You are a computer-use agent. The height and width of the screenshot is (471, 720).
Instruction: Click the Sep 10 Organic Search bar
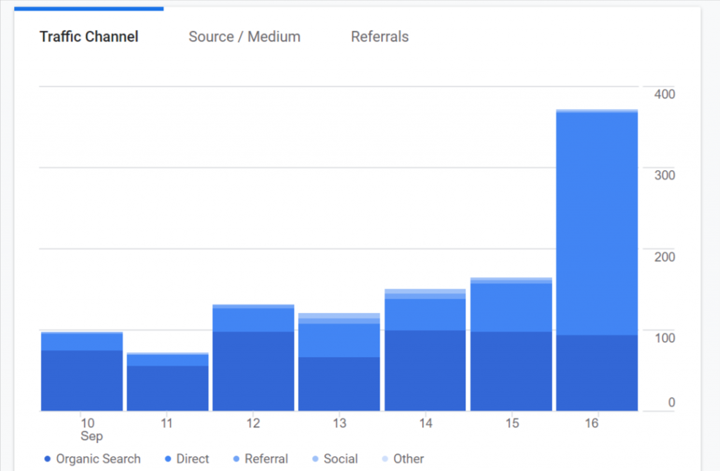point(82,380)
